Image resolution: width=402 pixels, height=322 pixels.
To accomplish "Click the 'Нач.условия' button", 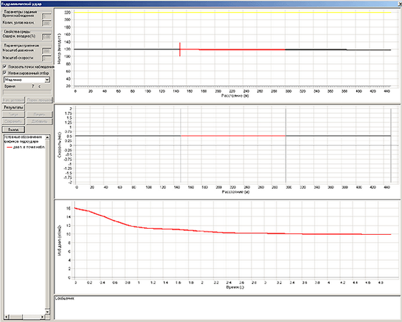I will 13,100.
